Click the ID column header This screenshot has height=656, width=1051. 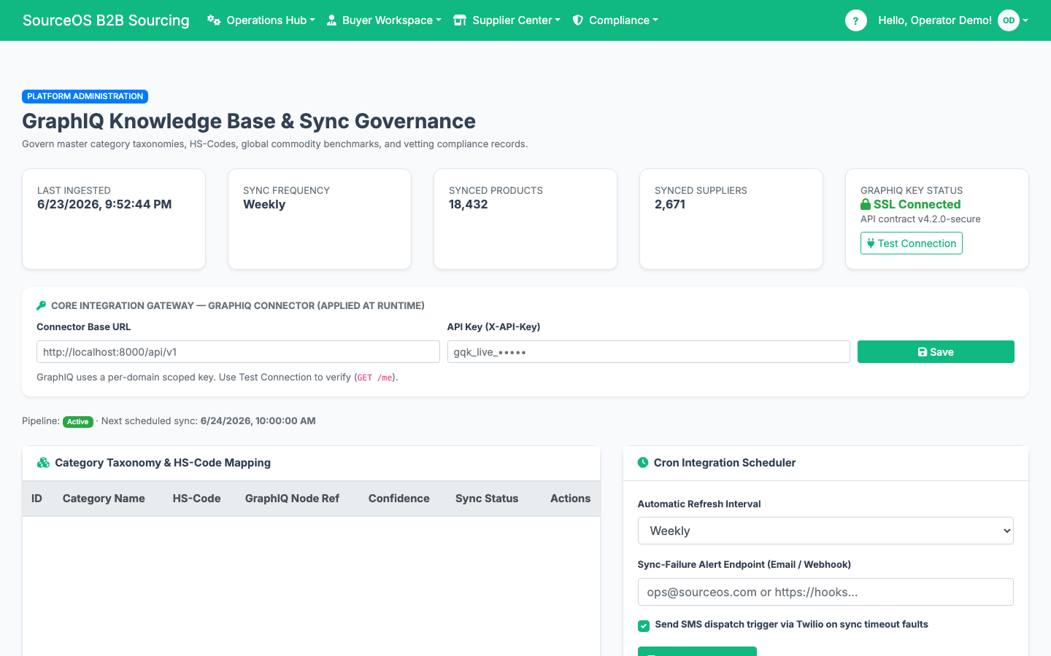click(36, 499)
